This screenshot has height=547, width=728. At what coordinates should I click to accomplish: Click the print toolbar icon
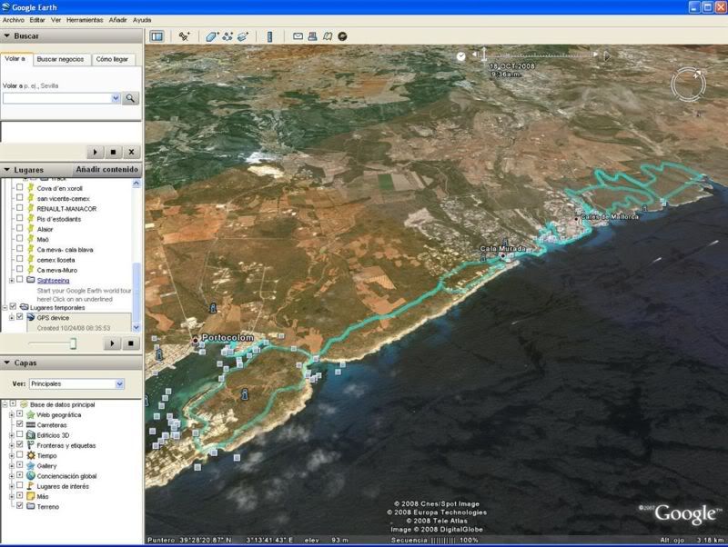(x=312, y=36)
